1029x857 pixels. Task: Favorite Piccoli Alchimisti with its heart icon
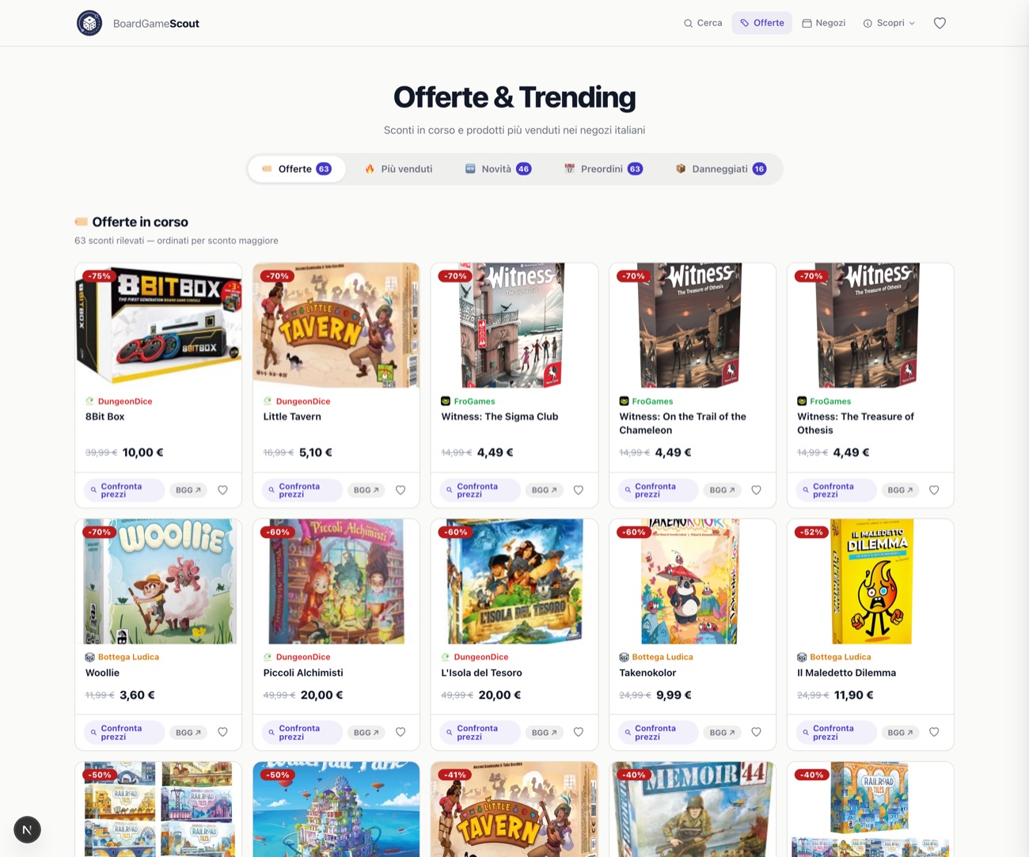(401, 732)
